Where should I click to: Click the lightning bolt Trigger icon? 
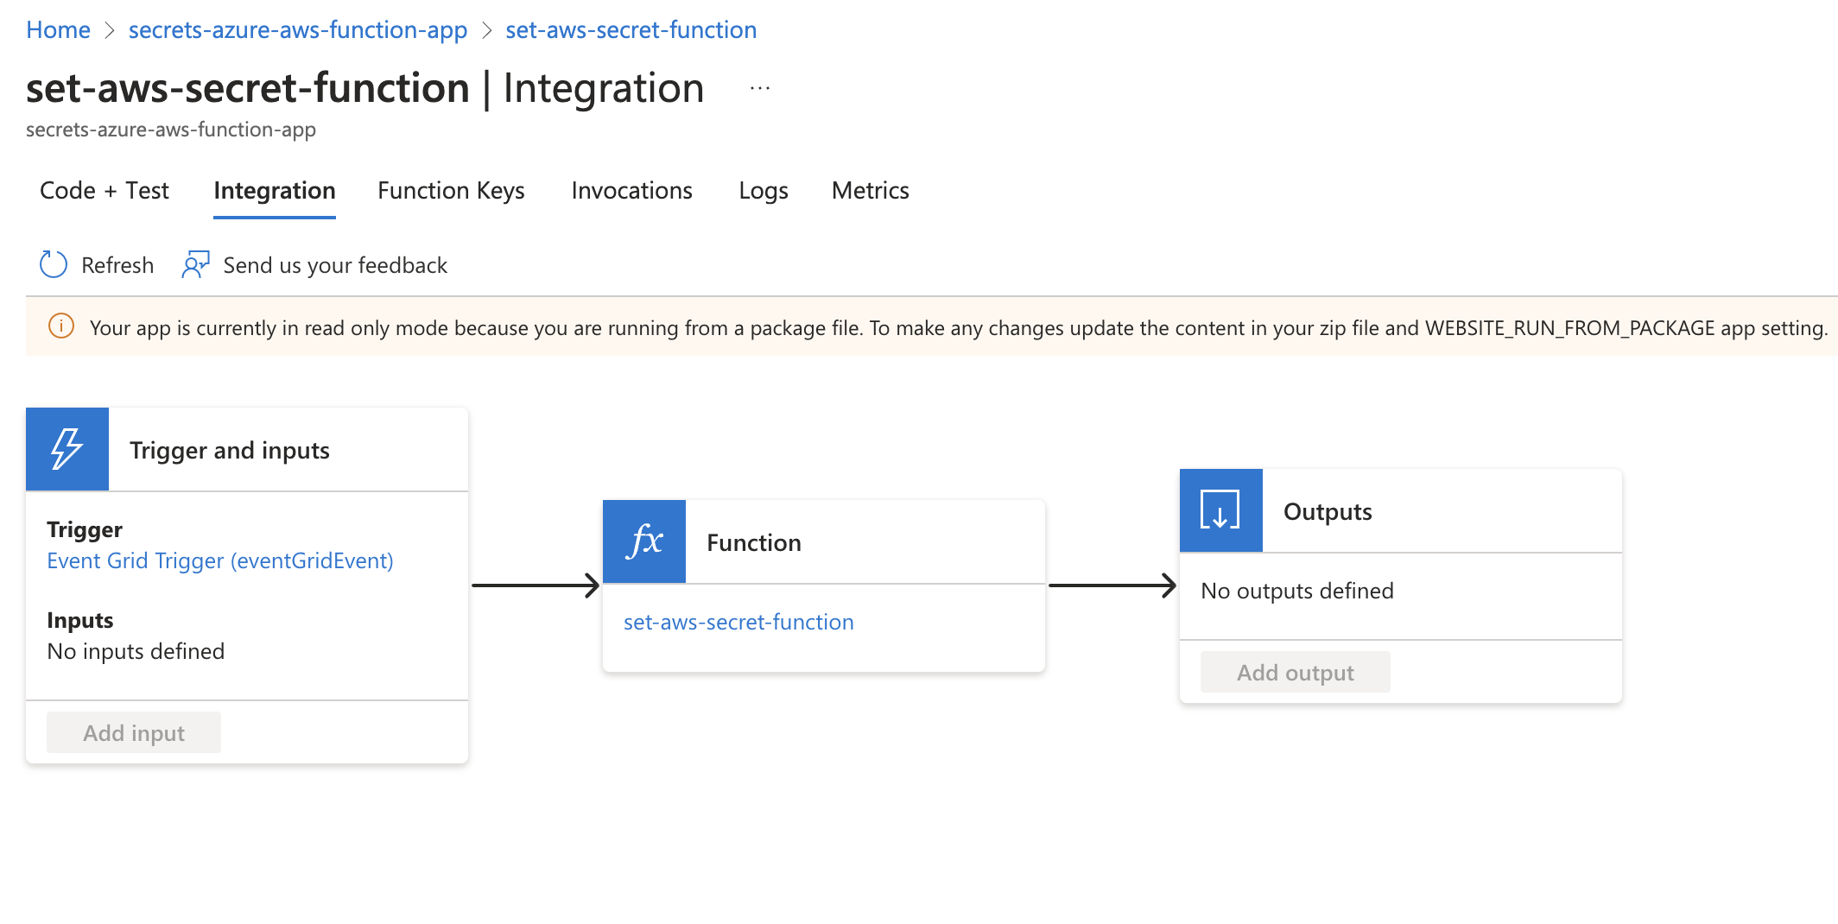click(x=67, y=449)
